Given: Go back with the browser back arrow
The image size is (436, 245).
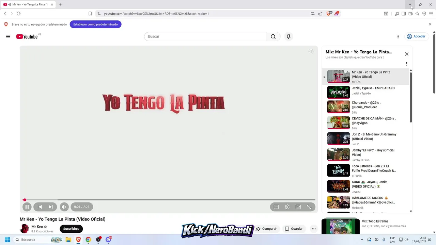Looking at the screenshot, I should point(5,14).
